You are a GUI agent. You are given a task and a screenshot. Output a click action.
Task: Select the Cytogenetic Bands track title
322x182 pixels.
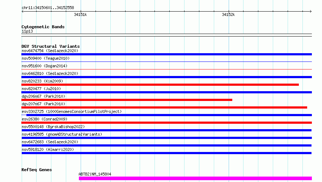[43, 27]
